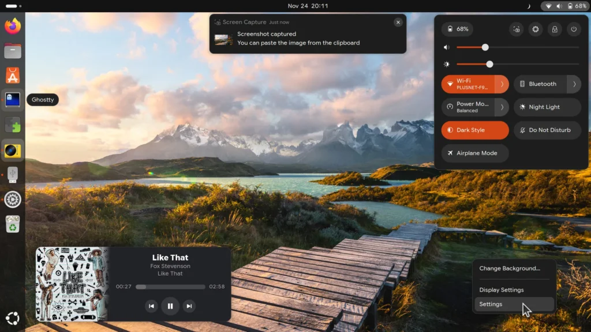The height and width of the screenshot is (332, 591).
Task: Open Ghostty terminal from the dock
Action: point(13,100)
